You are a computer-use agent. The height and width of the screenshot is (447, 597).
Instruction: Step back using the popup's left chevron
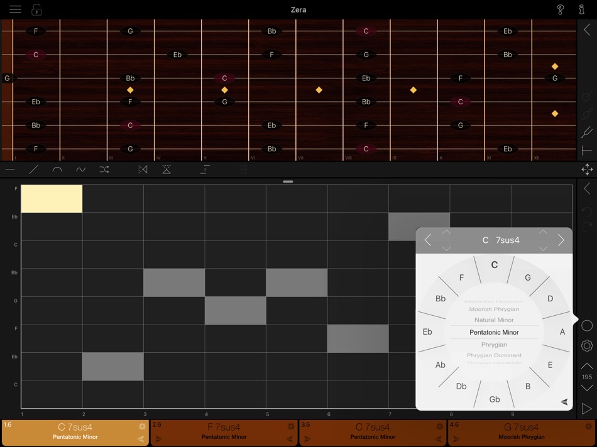427,240
